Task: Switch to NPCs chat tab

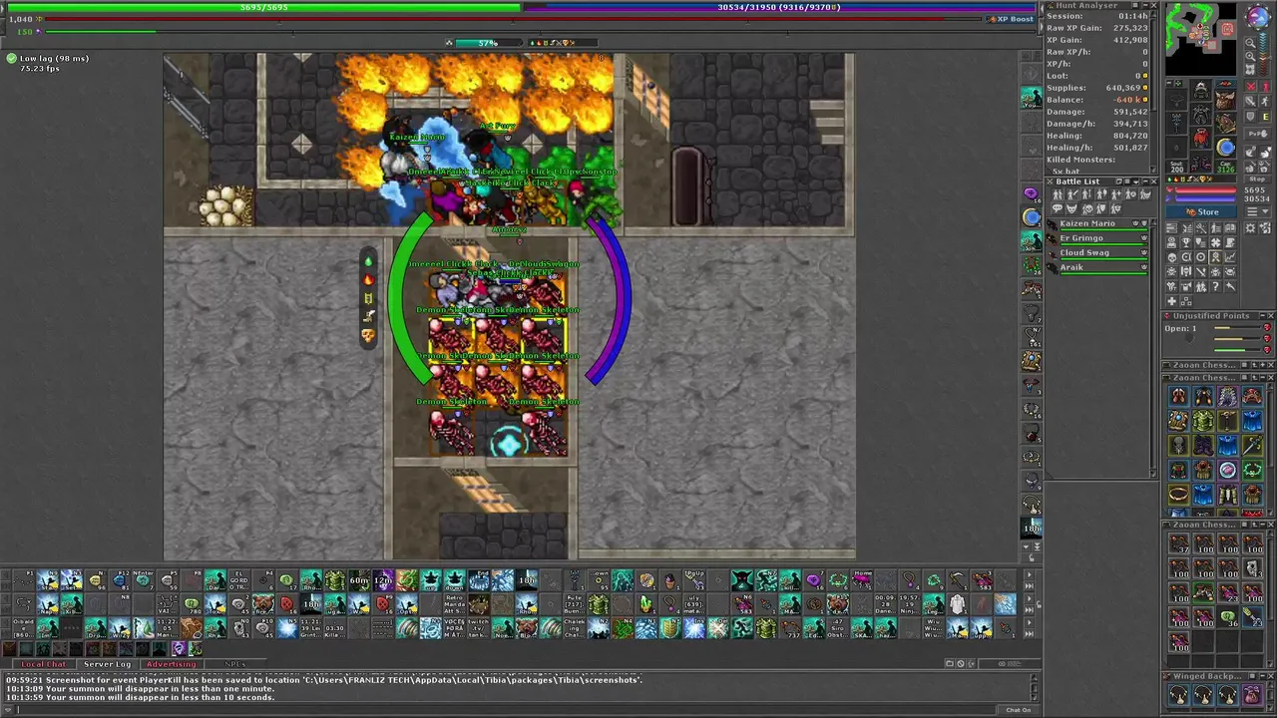Action: [235, 664]
